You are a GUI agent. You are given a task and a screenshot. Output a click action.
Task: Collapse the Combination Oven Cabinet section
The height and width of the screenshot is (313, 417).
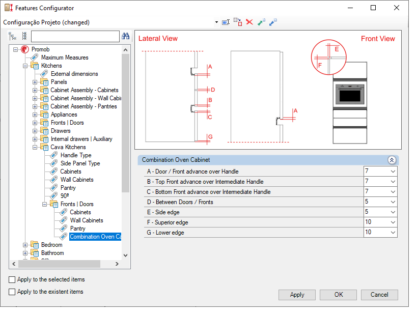point(392,160)
